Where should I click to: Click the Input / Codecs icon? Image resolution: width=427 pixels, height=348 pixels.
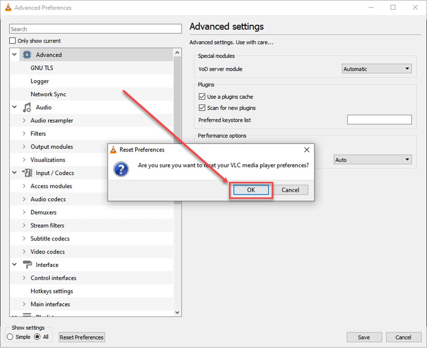[x=27, y=173]
